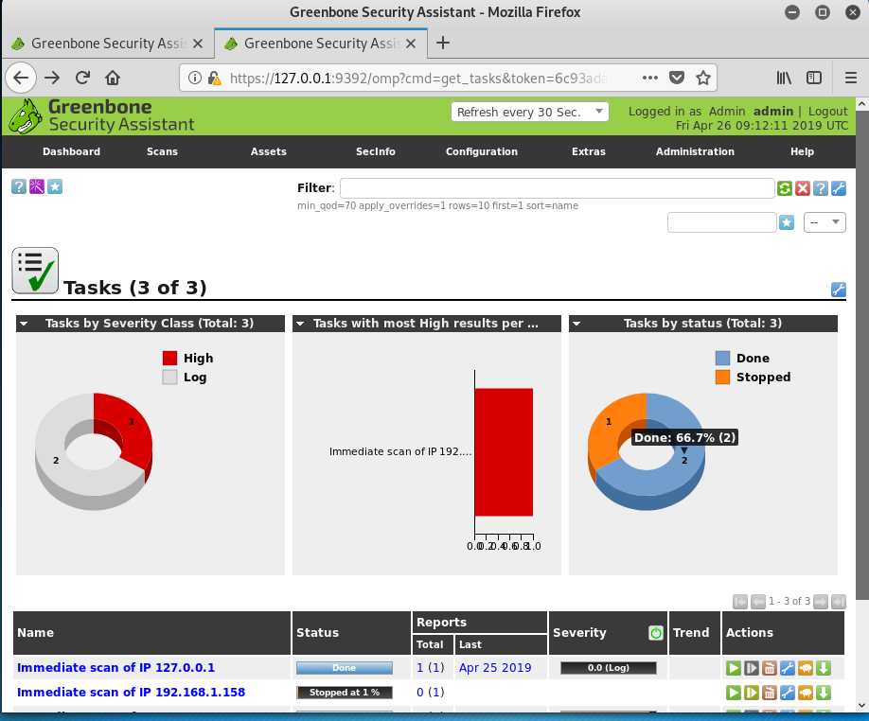This screenshot has height=721, width=869.
Task: Launch the purple task wizard icon
Action: 37,186
